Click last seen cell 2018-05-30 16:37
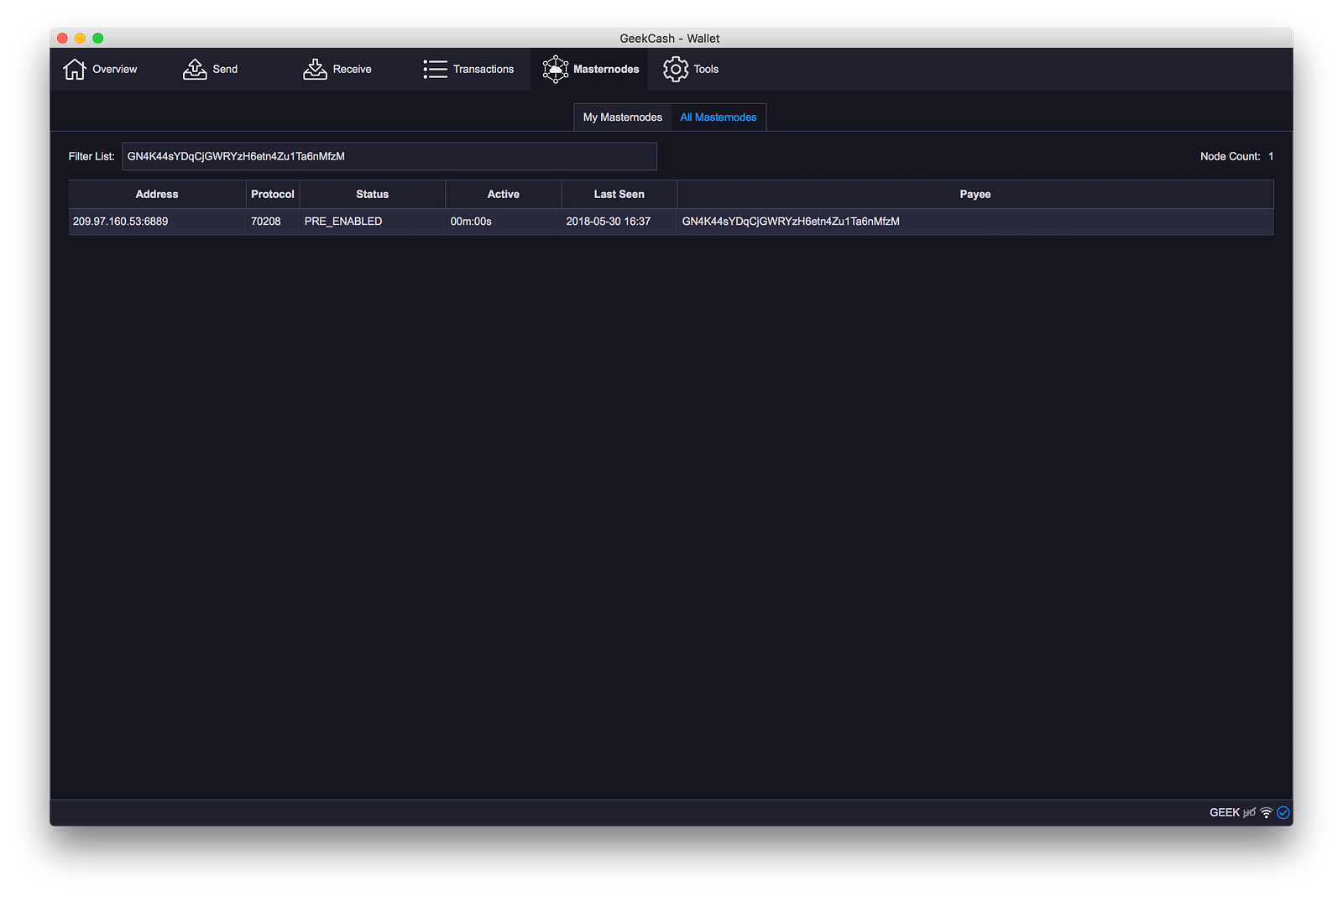This screenshot has height=897, width=1343. tap(619, 222)
